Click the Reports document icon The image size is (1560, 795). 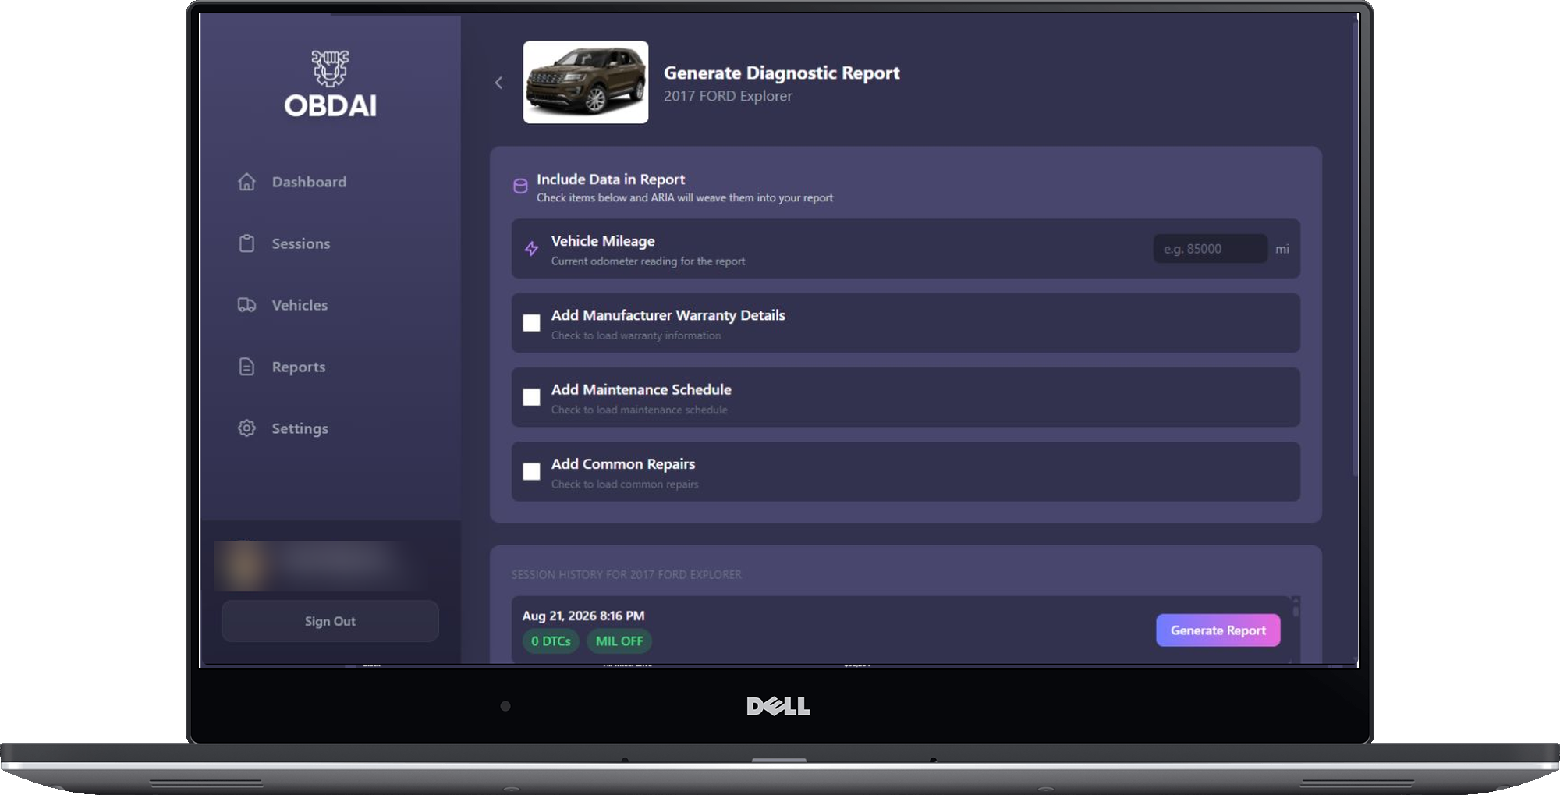point(246,367)
